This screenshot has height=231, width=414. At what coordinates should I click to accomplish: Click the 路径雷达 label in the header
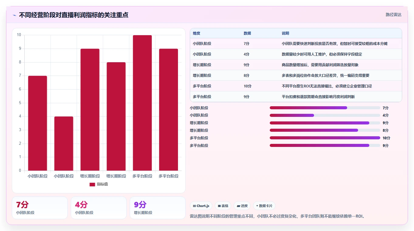tap(393, 15)
